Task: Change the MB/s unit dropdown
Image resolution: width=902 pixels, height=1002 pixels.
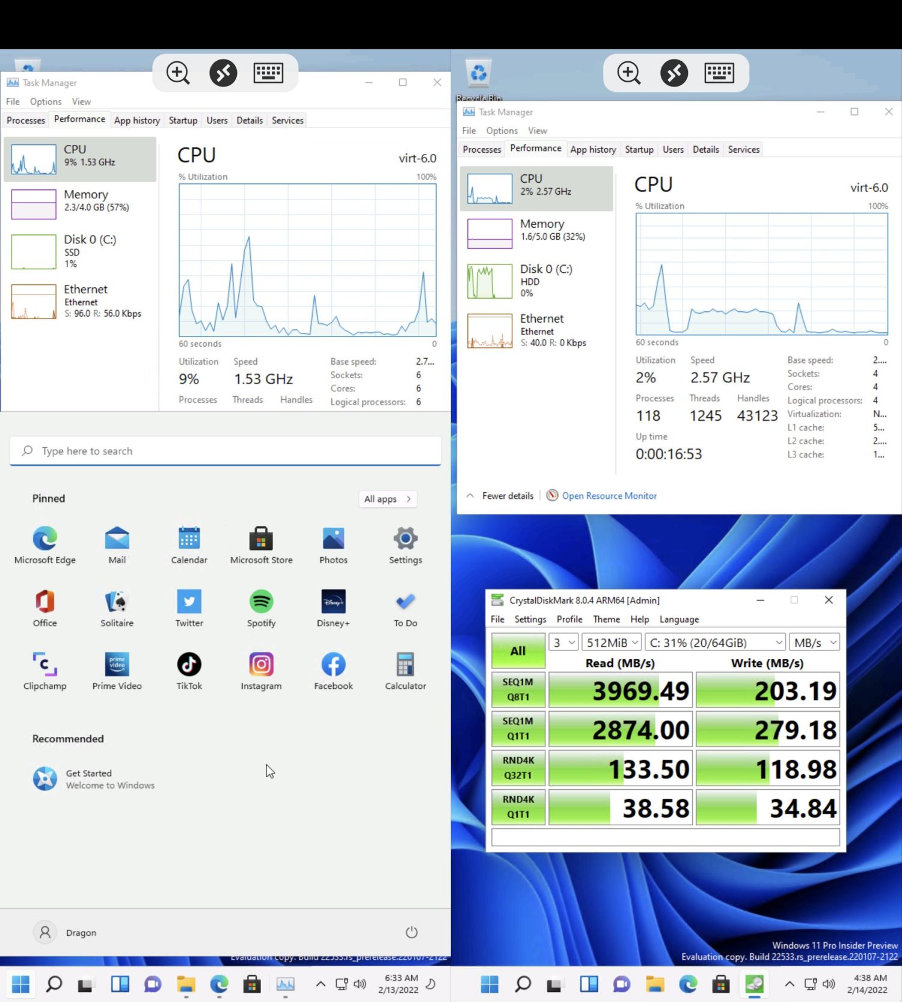Action: tap(814, 643)
